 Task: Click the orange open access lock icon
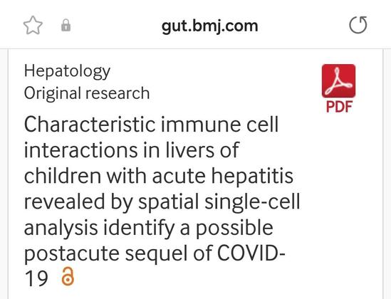click(x=68, y=276)
